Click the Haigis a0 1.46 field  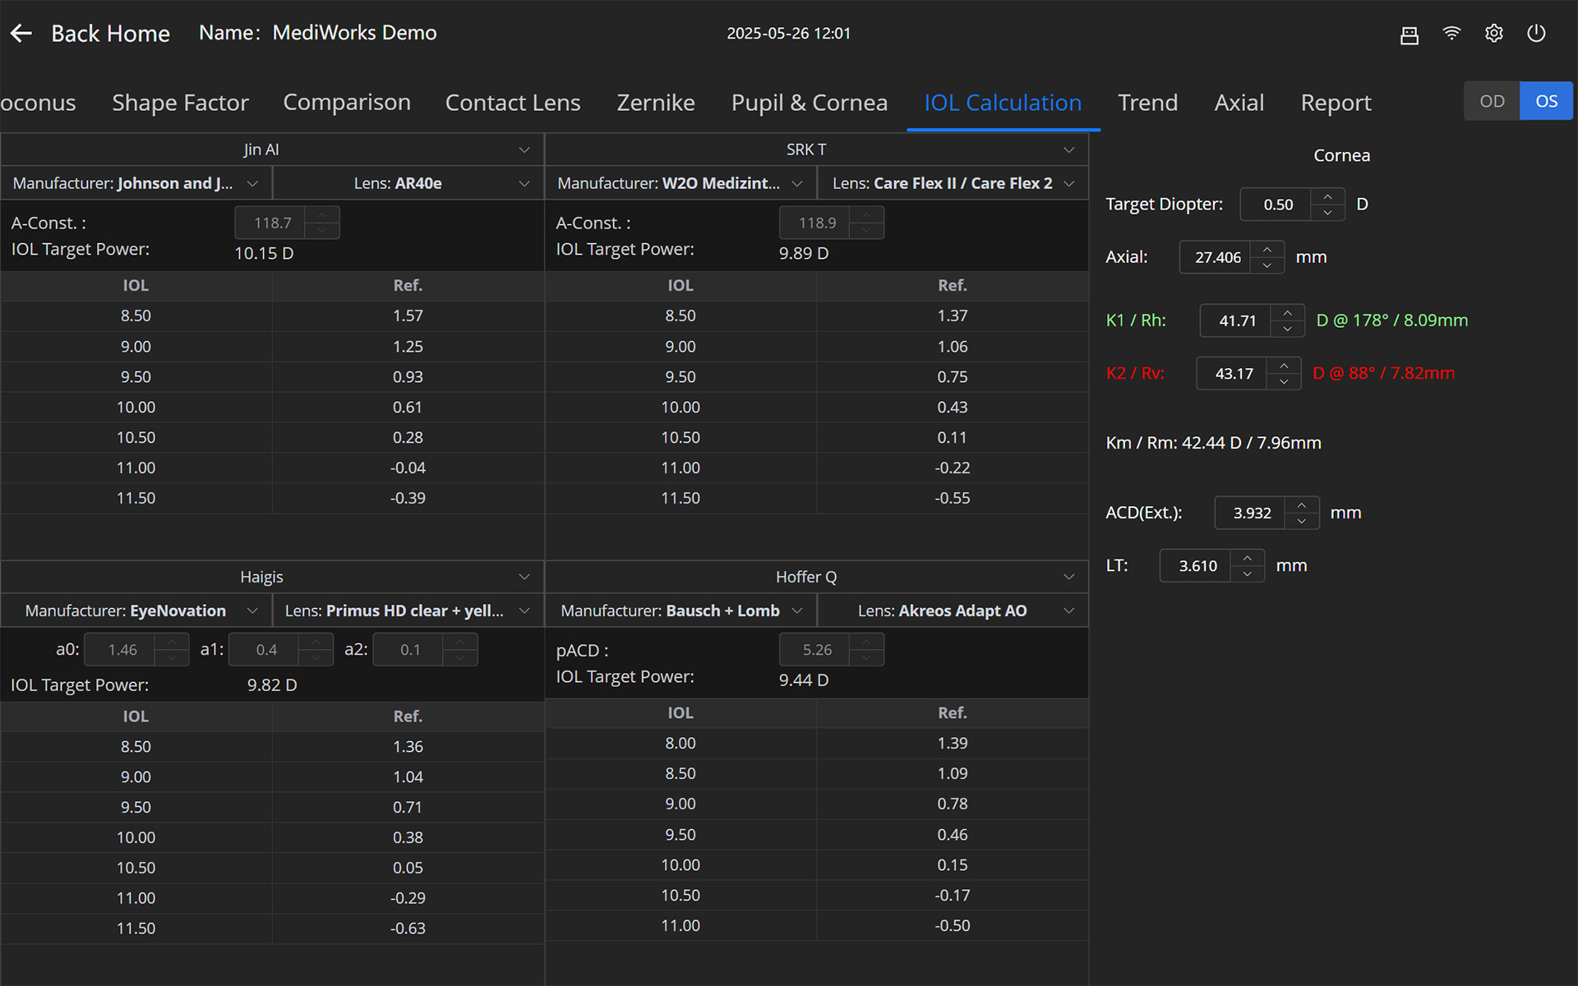(x=121, y=650)
